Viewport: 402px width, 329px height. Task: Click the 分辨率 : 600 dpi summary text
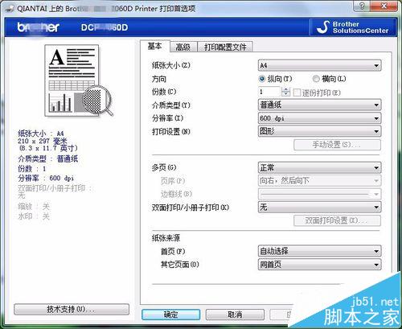(x=46, y=178)
